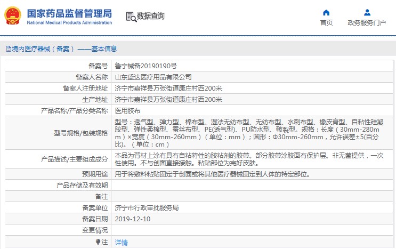Select 济宁市行政审批服务局 cell
Screen dimensions: 396x249
tap(147, 207)
